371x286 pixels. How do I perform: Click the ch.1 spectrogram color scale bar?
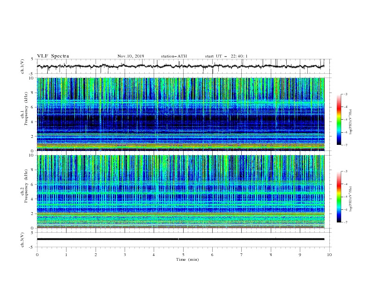tap(339, 120)
